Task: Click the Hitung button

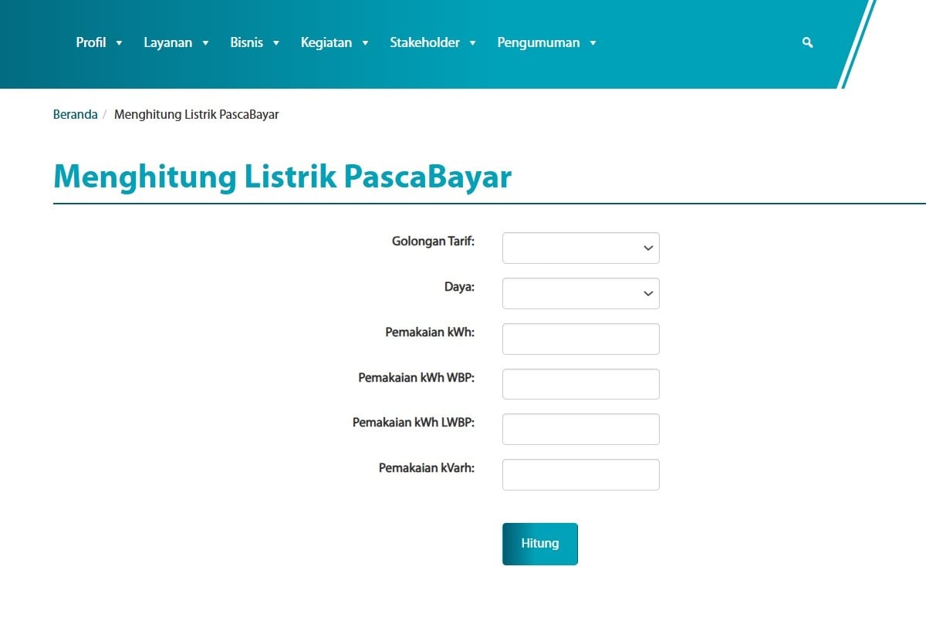Action: (539, 544)
